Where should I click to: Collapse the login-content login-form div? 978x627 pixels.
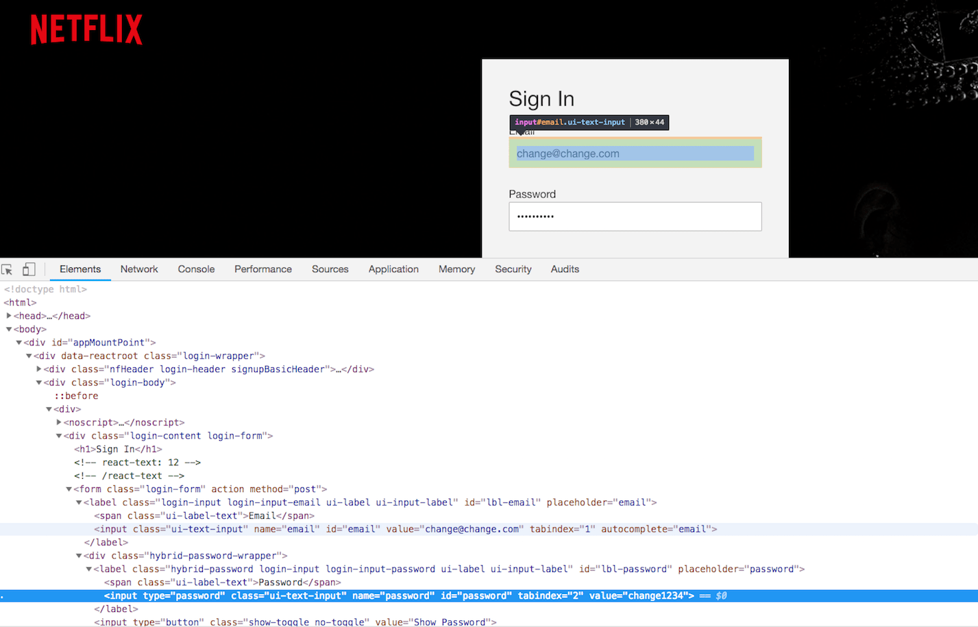59,436
